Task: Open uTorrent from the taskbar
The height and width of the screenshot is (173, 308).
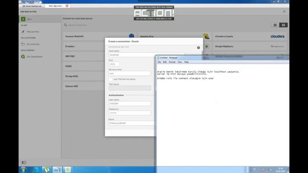Action: [x=47, y=170]
